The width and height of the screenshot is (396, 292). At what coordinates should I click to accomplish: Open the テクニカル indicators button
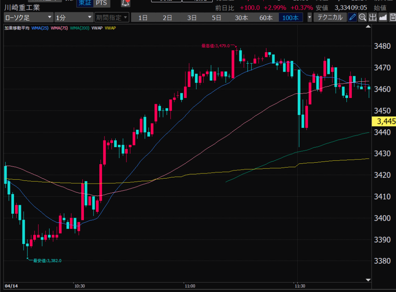pos(329,17)
